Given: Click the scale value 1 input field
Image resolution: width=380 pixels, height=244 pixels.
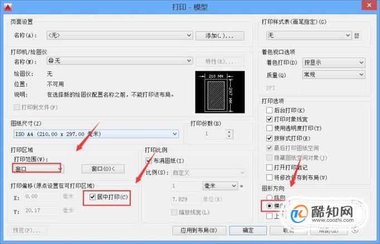Looking at the screenshot, I should (x=186, y=186).
